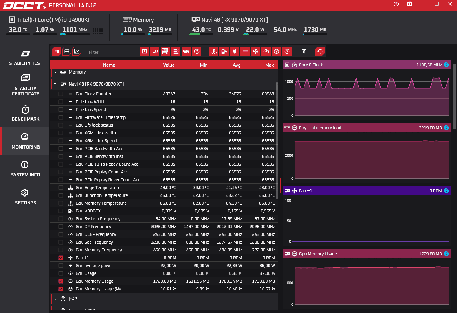Open info for Gpu Memory Usage graph
This screenshot has height=313, width=457.
point(446,254)
